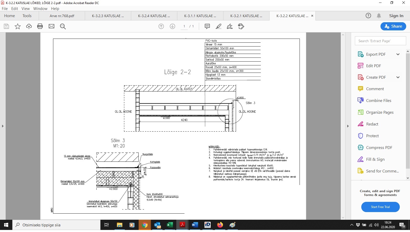This screenshot has height=232, width=410.
Task: Click the Search 'Extract Page' field
Action: [x=380, y=41]
